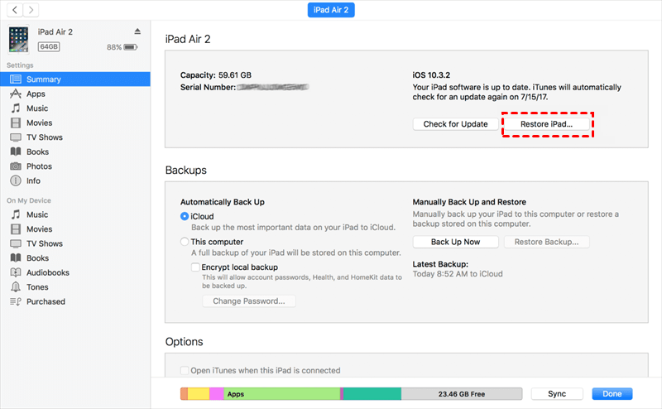Select This computer backup option
Viewport: 662px width, 409px height.
185,242
